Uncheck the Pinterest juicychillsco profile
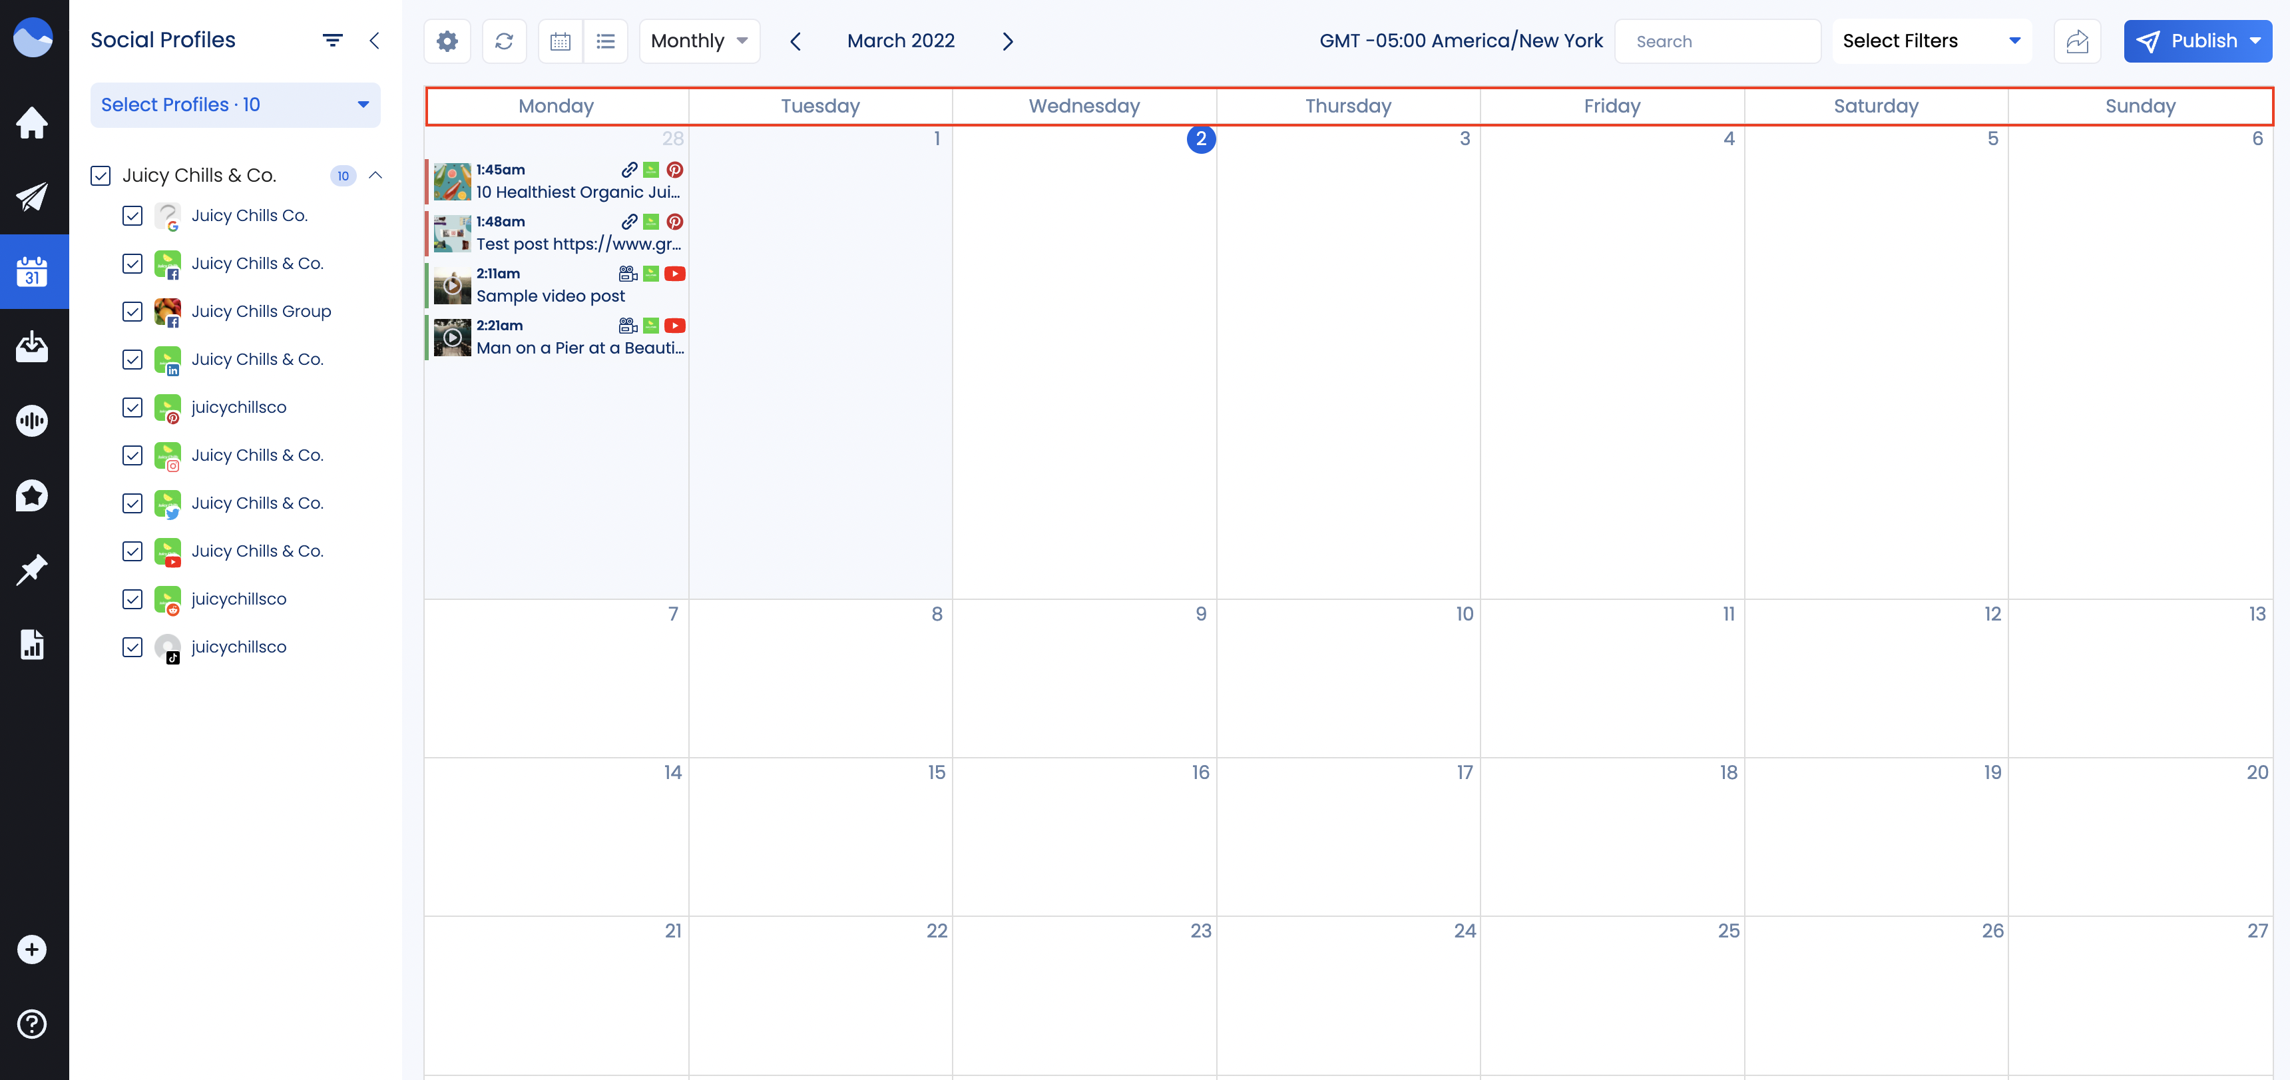 pos(132,407)
